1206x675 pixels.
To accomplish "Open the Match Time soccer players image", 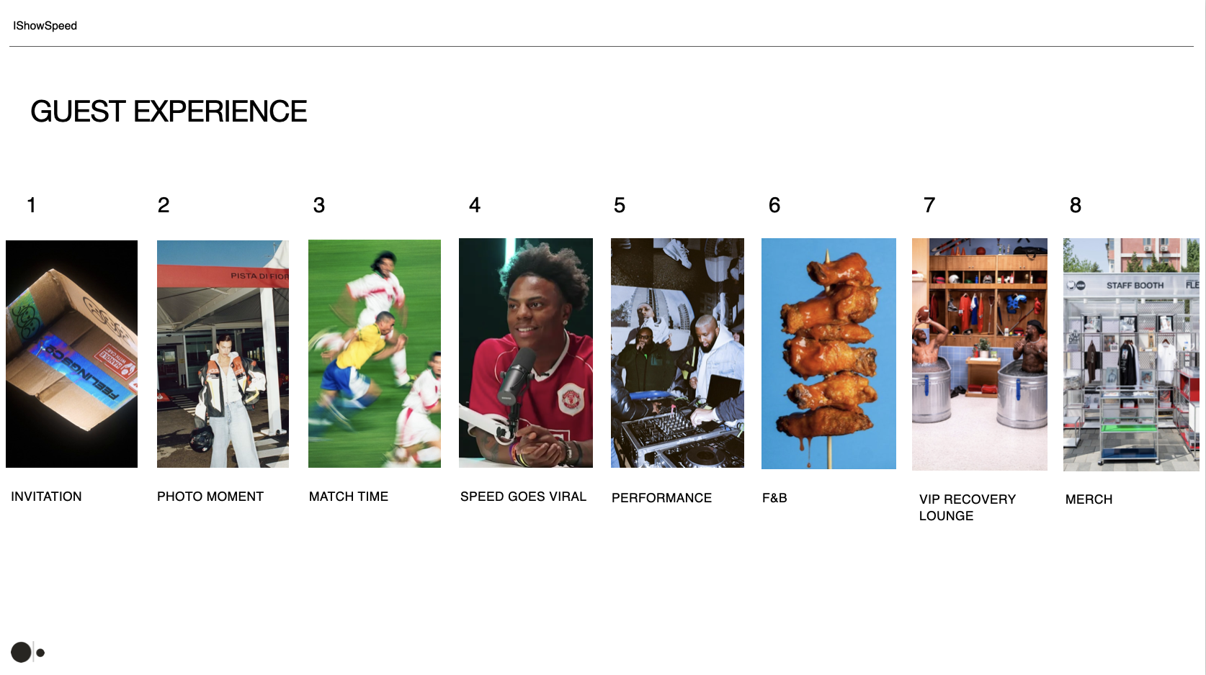I will [x=375, y=353].
